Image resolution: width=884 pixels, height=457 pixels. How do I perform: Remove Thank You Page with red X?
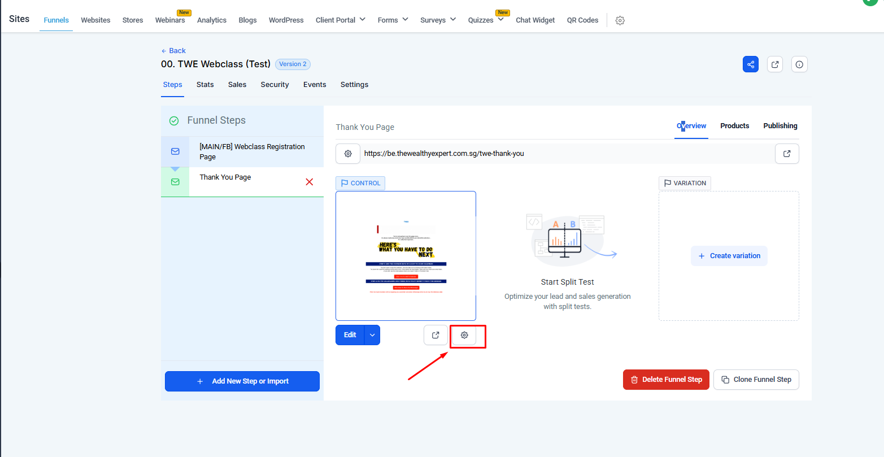pos(309,182)
